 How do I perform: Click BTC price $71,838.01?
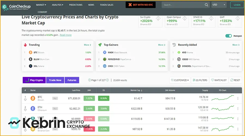74,98
